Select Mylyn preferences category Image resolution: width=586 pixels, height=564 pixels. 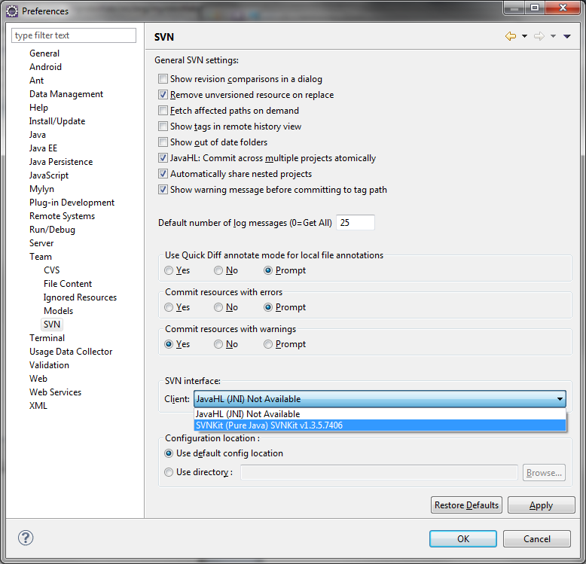click(x=41, y=189)
